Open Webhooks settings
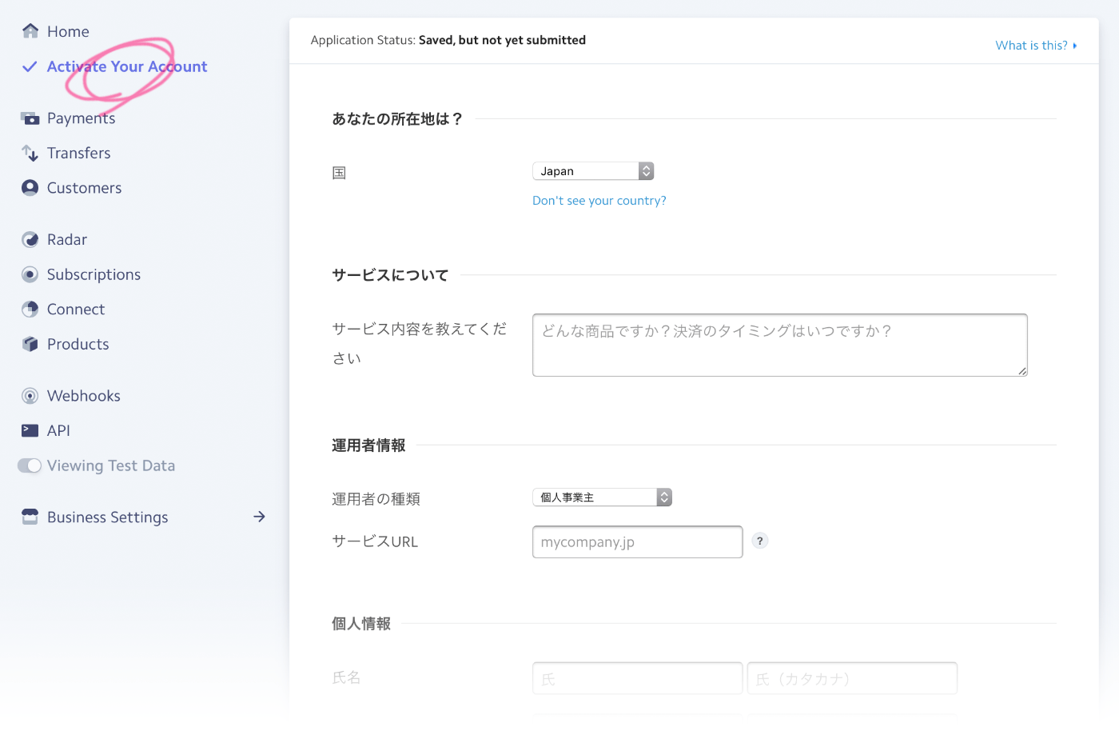Viewport: 1119px width, 747px height. (84, 396)
